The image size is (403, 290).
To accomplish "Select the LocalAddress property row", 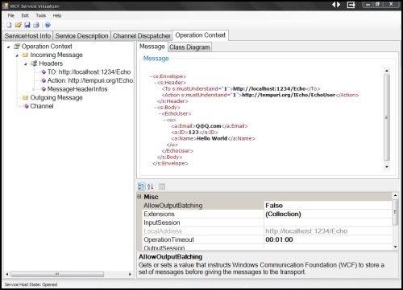I will click(x=267, y=231).
